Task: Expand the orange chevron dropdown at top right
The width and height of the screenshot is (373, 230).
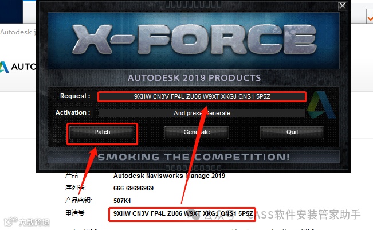Action: point(370,18)
